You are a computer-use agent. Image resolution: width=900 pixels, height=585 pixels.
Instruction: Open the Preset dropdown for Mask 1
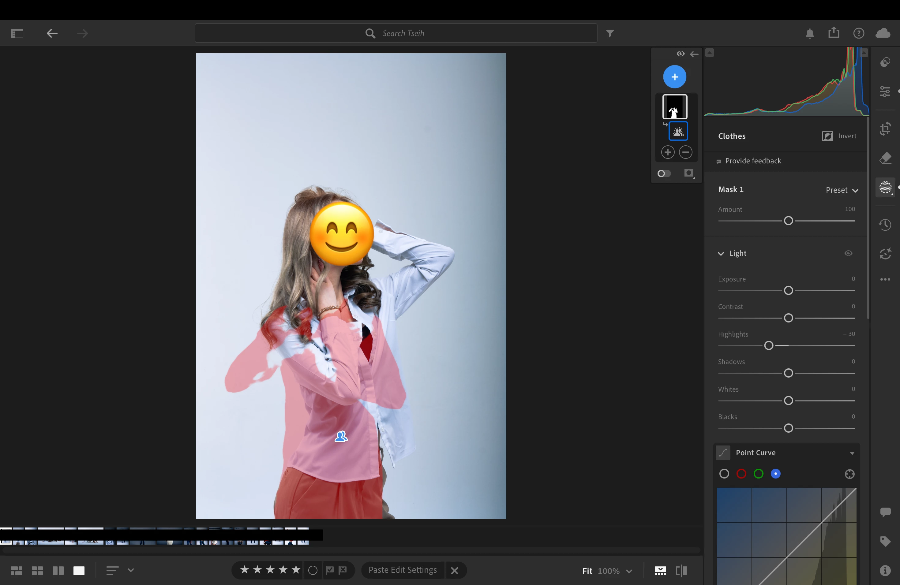(x=842, y=190)
